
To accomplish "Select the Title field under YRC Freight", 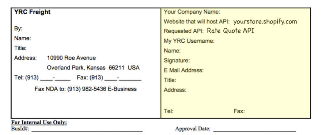I will click(x=93, y=48).
